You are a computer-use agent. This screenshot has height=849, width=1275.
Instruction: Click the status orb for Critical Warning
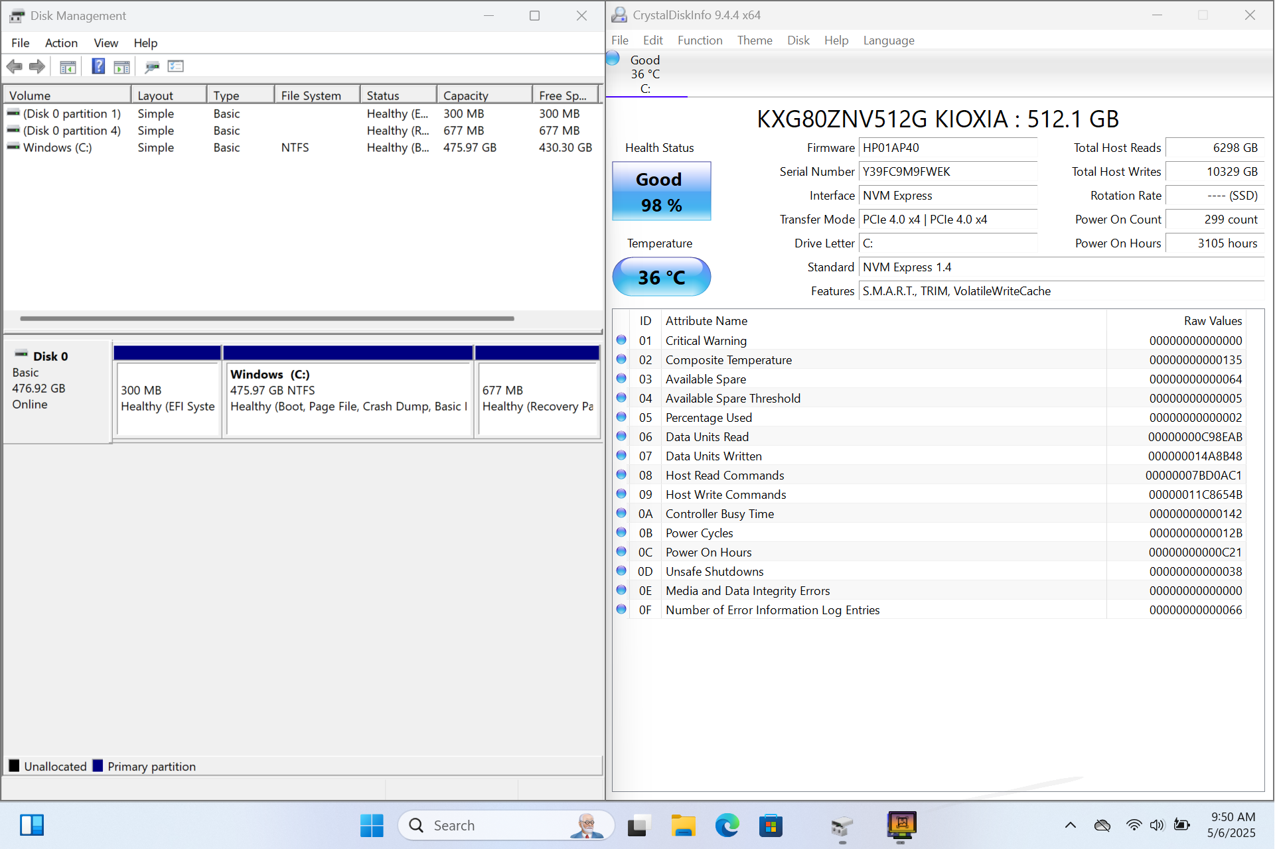pos(621,340)
